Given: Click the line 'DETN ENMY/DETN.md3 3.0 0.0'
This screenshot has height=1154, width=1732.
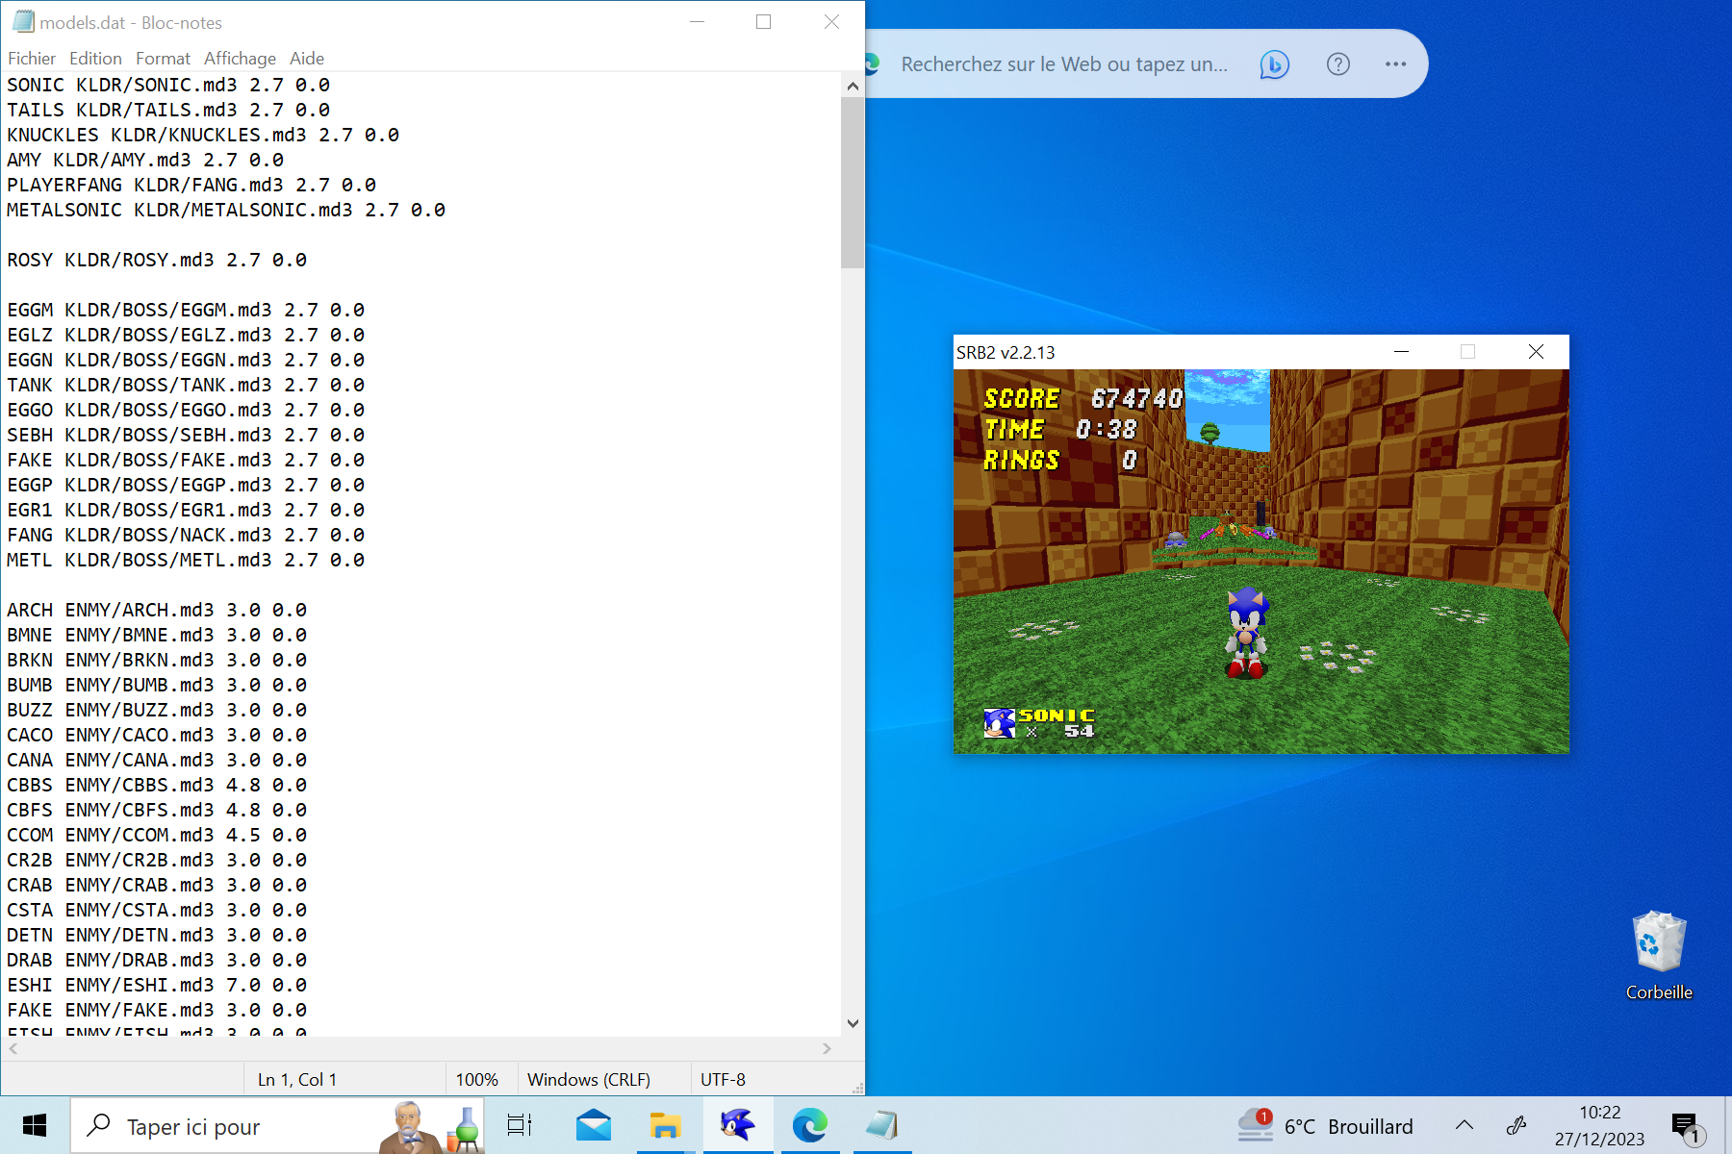Looking at the screenshot, I should 157,936.
